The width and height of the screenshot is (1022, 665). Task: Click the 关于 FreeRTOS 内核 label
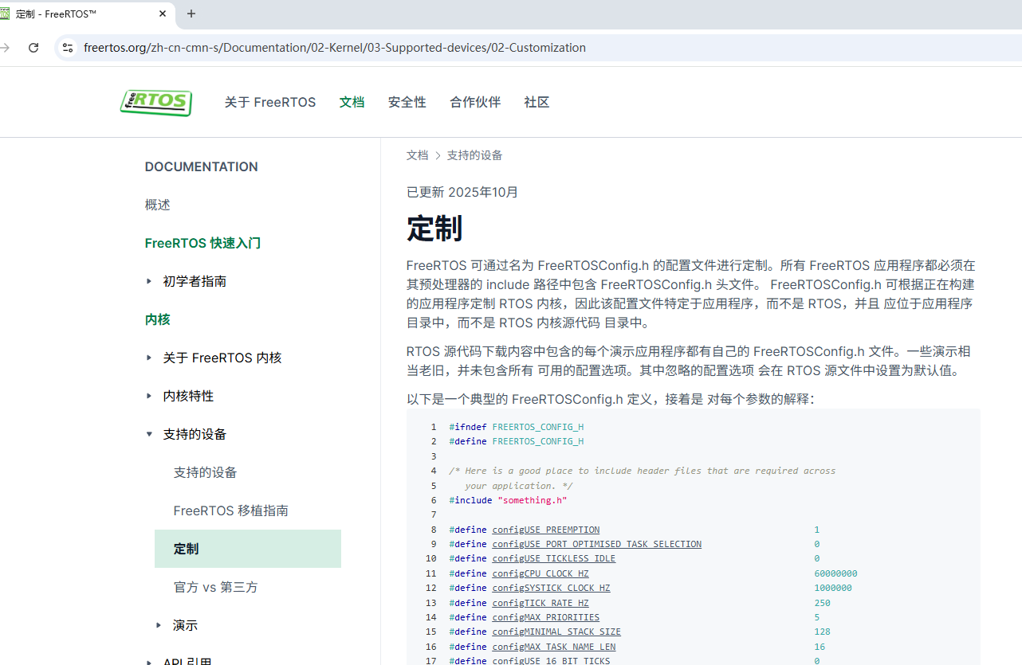[222, 358]
